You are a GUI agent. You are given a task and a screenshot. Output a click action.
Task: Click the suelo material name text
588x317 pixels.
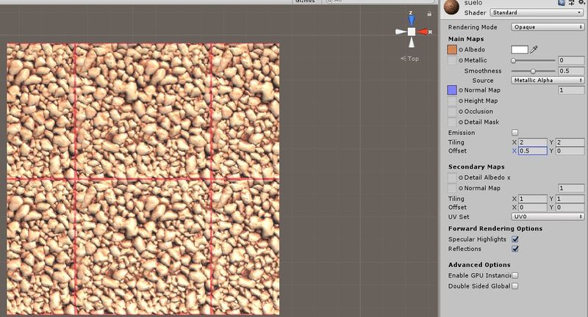pos(473,3)
